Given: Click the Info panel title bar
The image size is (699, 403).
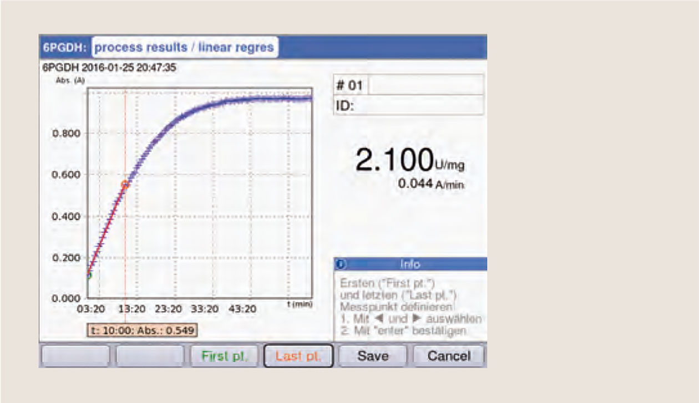Looking at the screenshot, I should pos(411,264).
